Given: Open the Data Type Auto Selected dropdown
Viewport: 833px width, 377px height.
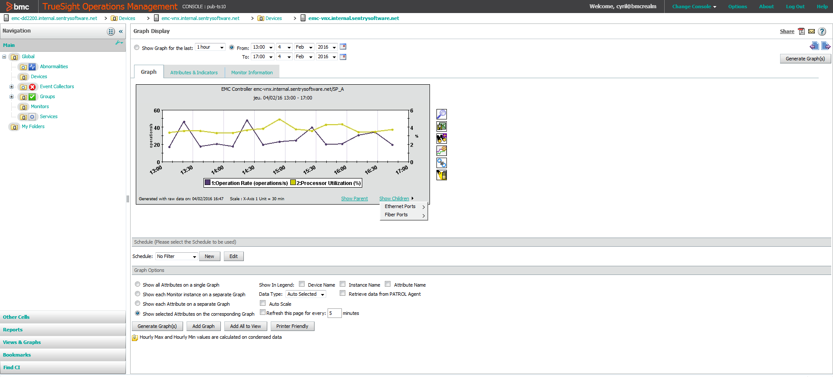Looking at the screenshot, I should 305,294.
